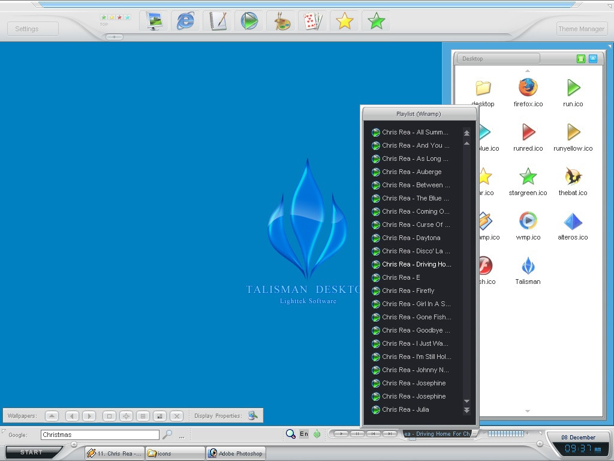Viewport: 614px width, 461px height.
Task: Open the Internet Explorer launcher icon
Action: pyautogui.click(x=186, y=22)
